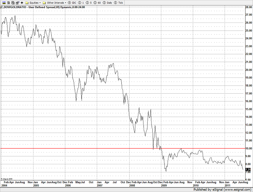Click the Published by eSignal footer text
Screen dimensions: 253x192
[x=222, y=190]
